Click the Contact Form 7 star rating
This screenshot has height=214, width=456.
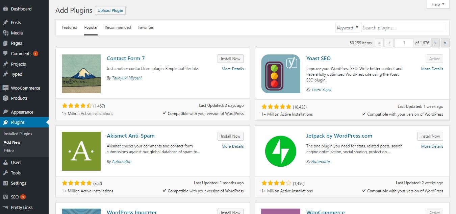coord(77,105)
